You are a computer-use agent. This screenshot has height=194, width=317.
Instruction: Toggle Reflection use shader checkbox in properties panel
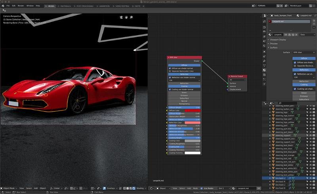[x=295, y=74]
